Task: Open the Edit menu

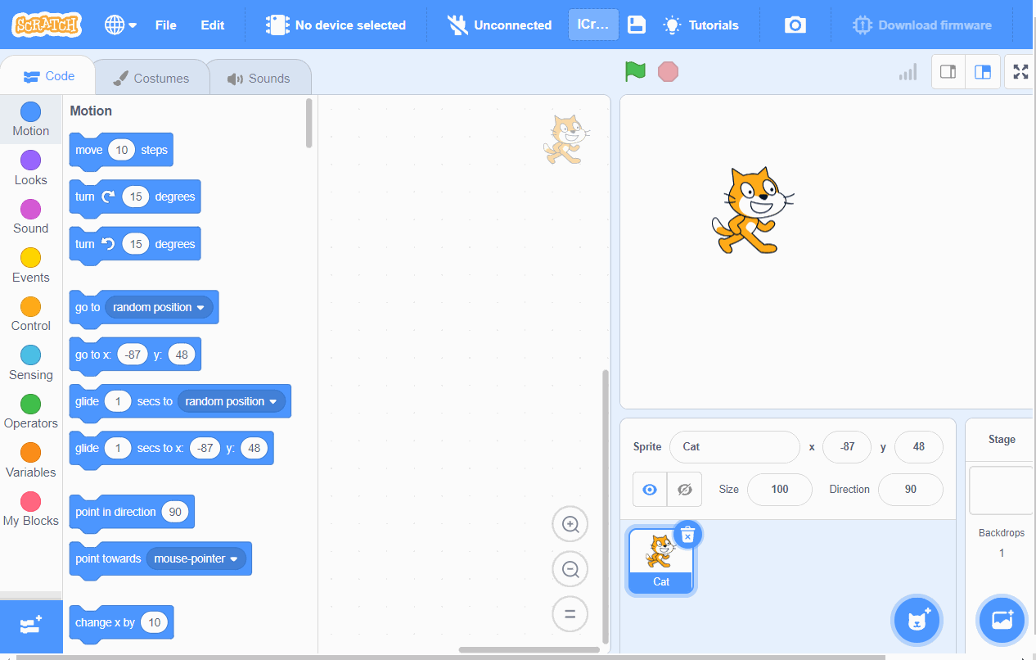Action: tap(213, 25)
